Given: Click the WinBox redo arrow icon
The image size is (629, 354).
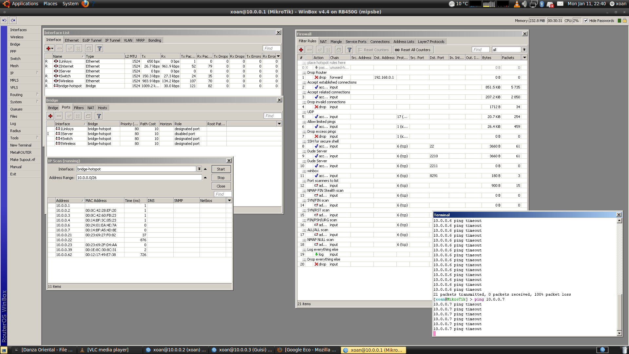Looking at the screenshot, I should pyautogui.click(x=13, y=20).
